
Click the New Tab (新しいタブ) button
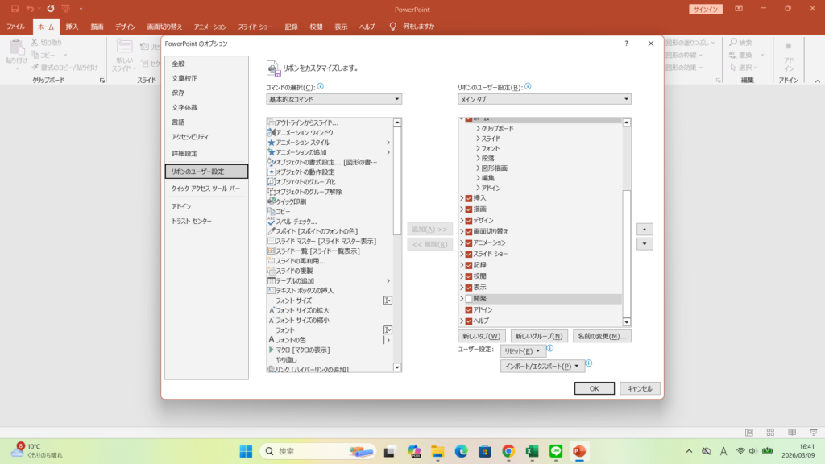point(481,336)
